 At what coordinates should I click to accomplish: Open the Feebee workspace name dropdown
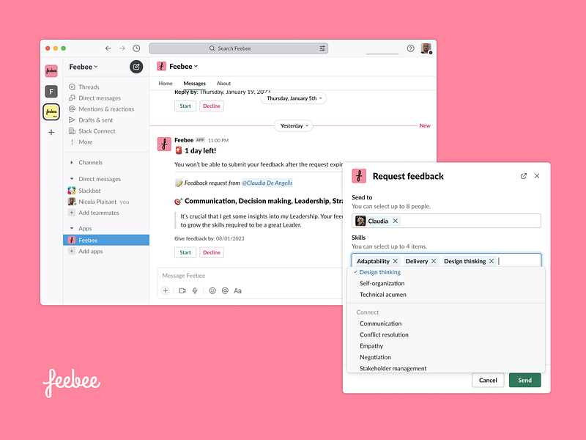coord(84,67)
